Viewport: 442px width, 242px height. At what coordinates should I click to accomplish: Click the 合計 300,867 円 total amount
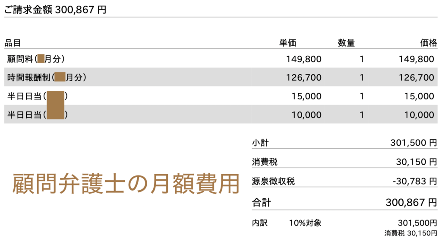[x=411, y=203]
